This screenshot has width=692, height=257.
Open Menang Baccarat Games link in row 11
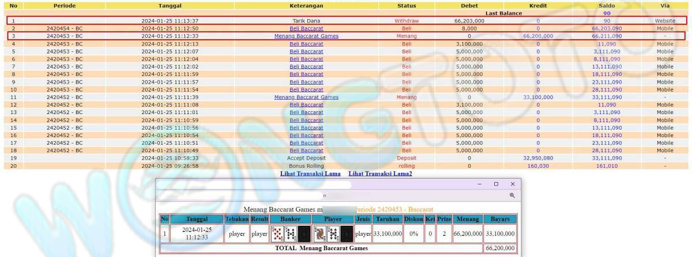click(306, 97)
